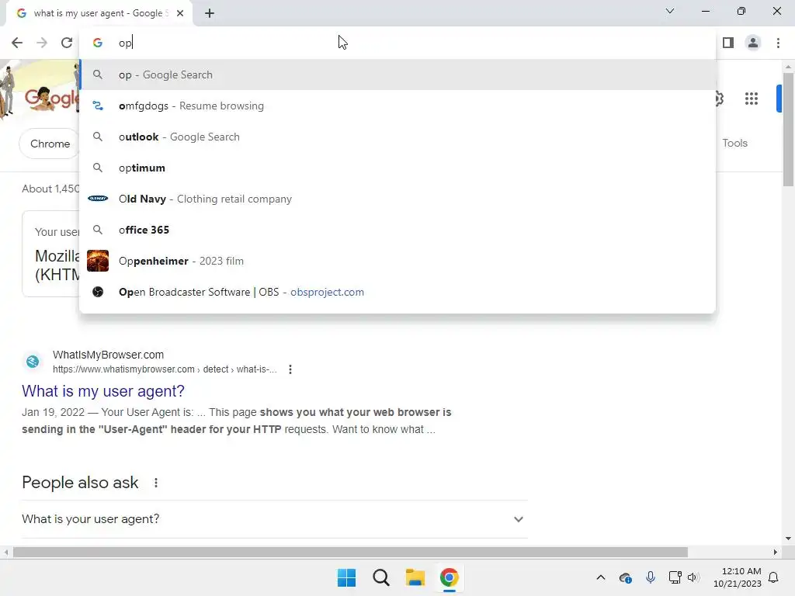The image size is (795, 596).
Task: Click the Old Navy logo icon
Action: point(98,198)
